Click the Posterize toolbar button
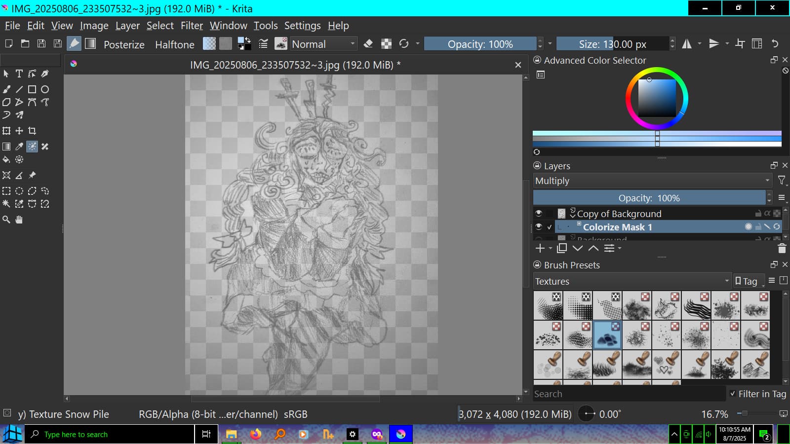 pos(124,44)
